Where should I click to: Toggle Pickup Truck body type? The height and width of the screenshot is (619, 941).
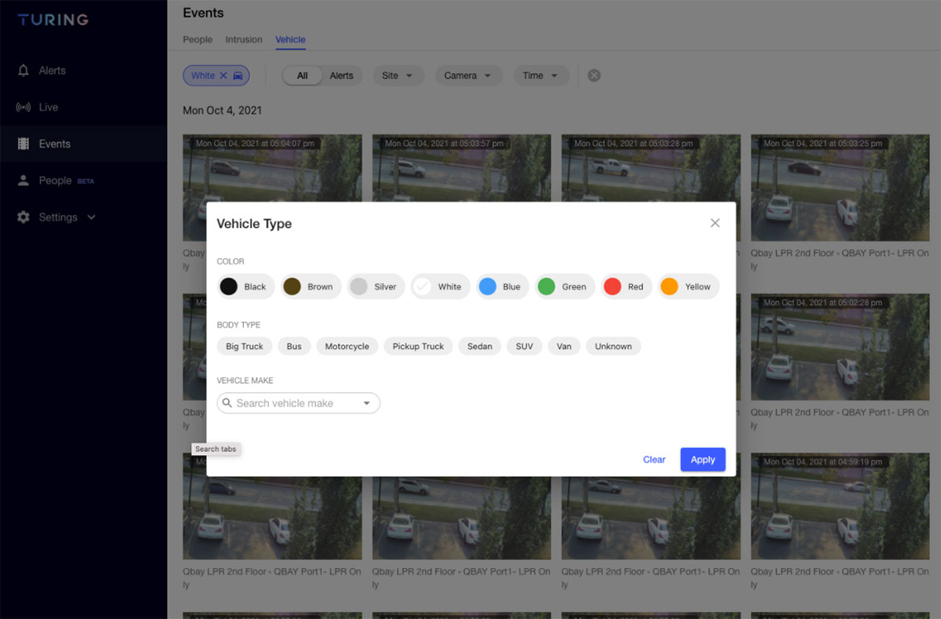coord(418,346)
